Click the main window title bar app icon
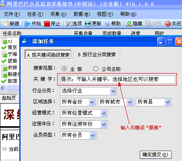The height and width of the screenshot is (161, 182). 2,4
